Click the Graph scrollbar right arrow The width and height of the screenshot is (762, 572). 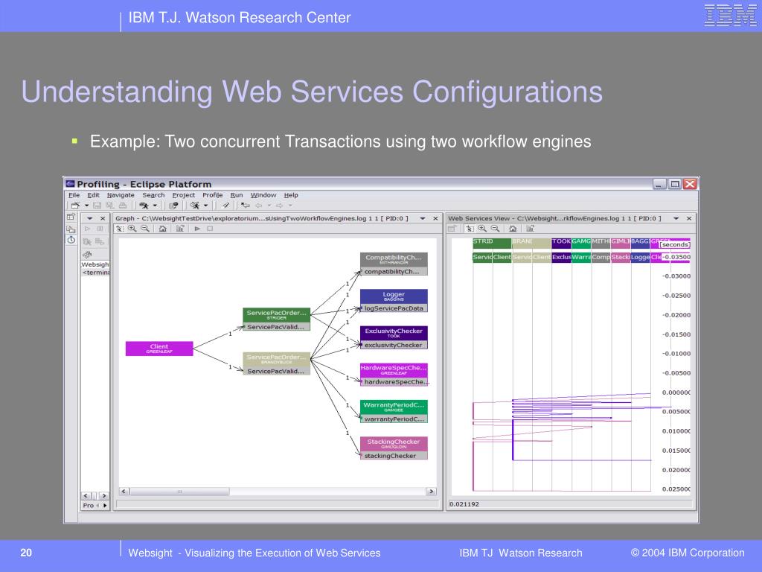click(431, 492)
